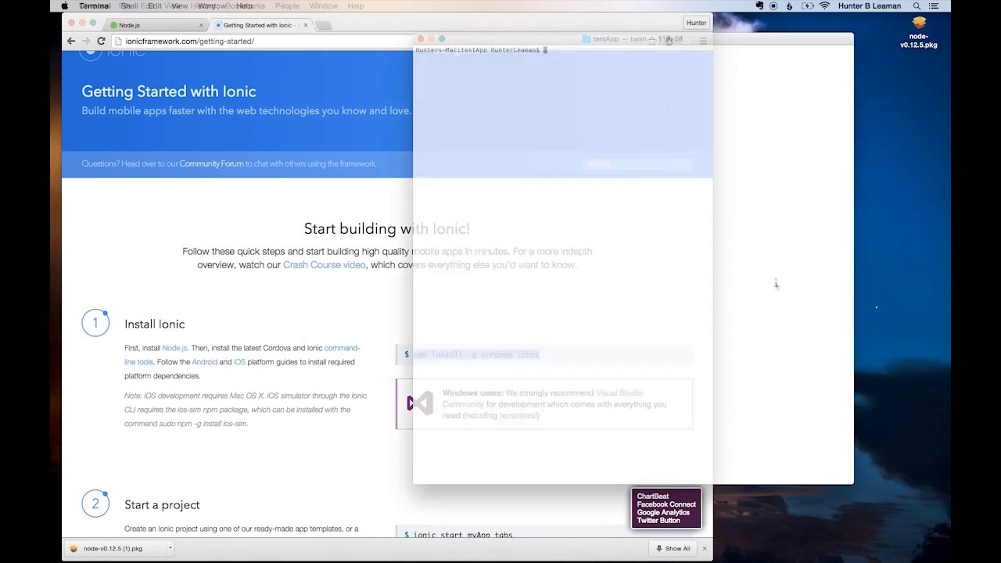This screenshot has height=563, width=1001.
Task: Click the search field on Ionic page
Action: 637,163
